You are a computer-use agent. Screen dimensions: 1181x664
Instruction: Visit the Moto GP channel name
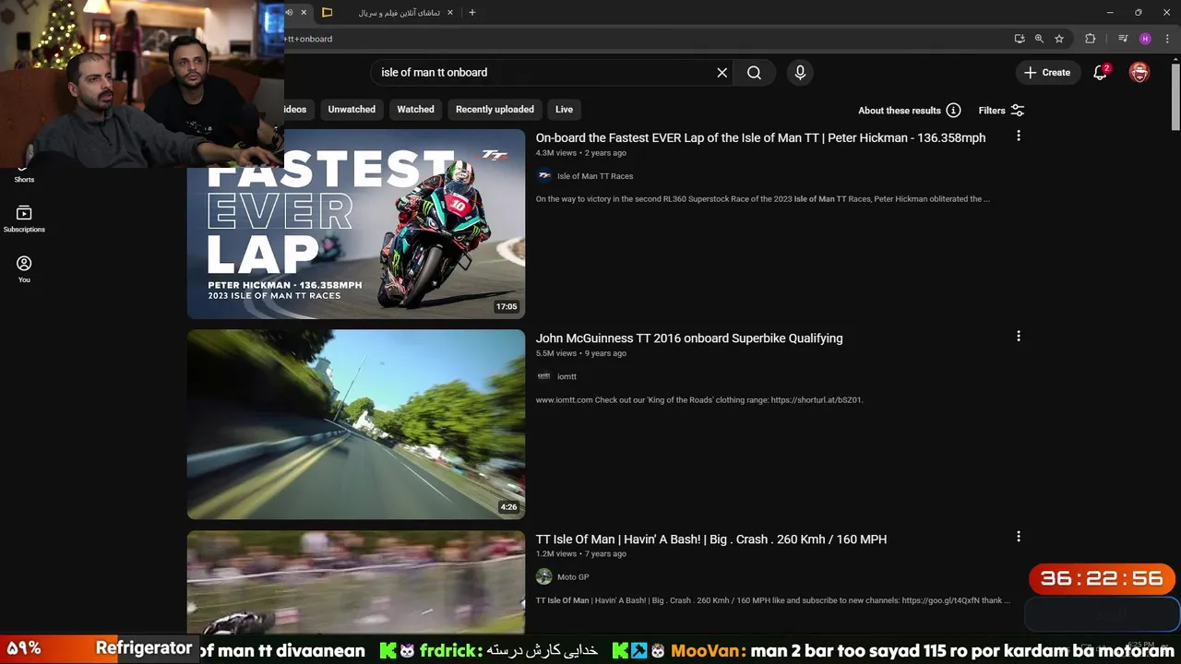coord(573,577)
